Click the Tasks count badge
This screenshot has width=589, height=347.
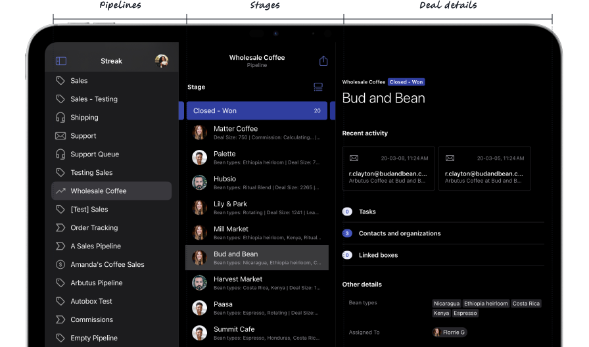tap(347, 212)
